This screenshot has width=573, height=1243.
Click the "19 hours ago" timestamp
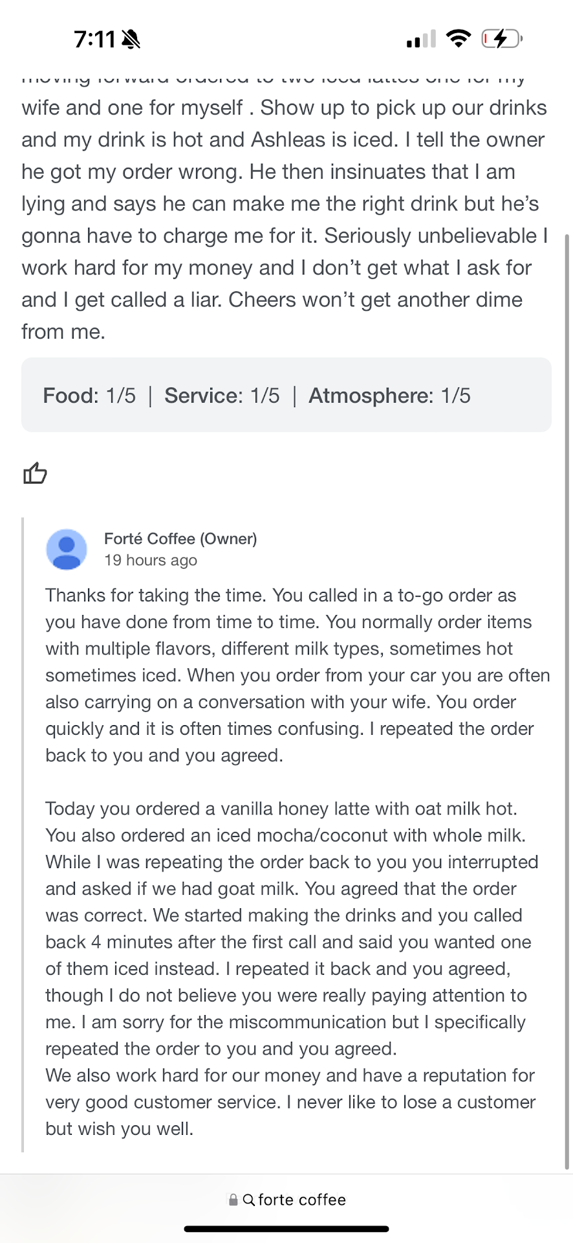pyautogui.click(x=151, y=561)
